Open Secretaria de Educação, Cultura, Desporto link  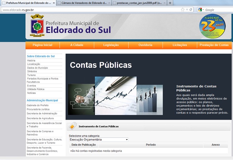(x=44, y=141)
